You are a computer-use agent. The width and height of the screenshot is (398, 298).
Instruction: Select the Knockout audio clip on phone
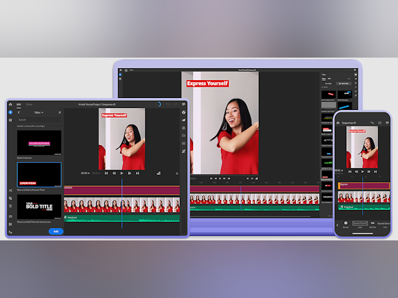tap(364, 207)
